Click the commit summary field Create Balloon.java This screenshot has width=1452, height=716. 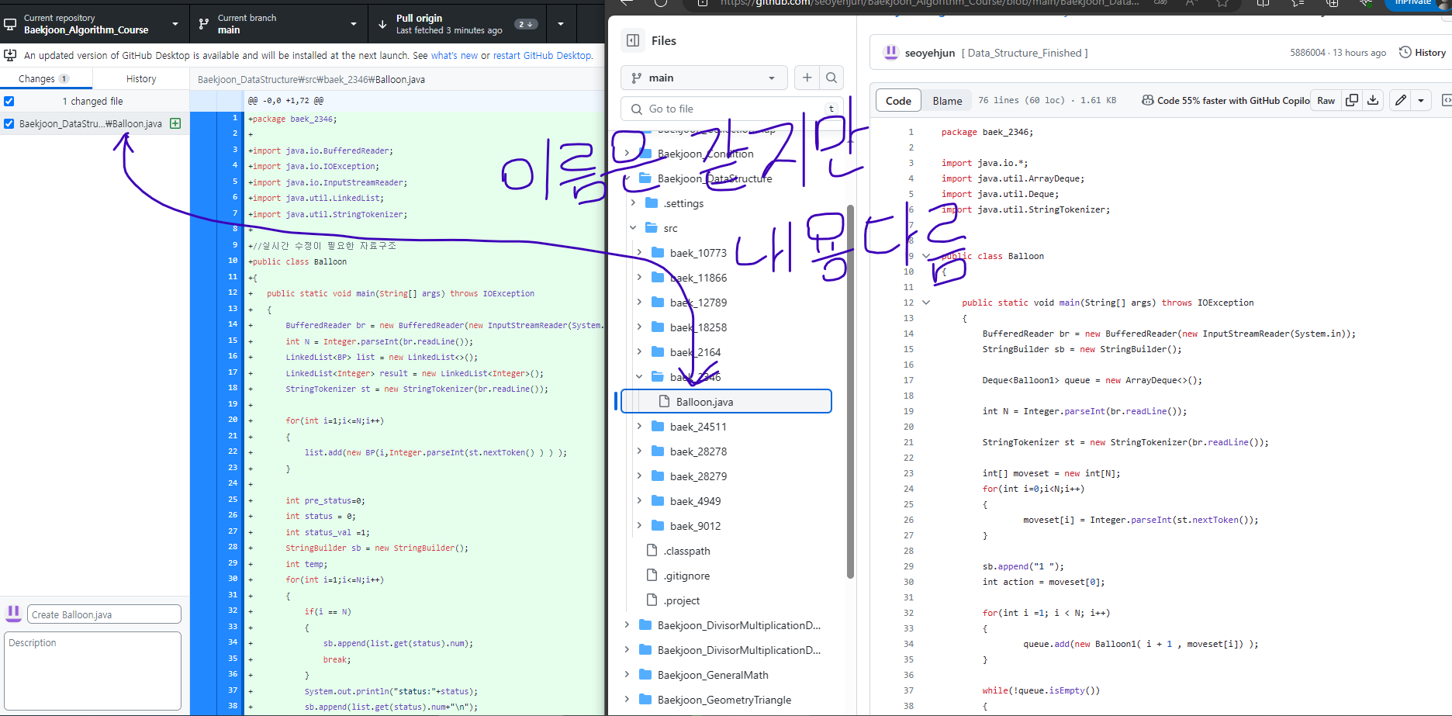pos(105,614)
